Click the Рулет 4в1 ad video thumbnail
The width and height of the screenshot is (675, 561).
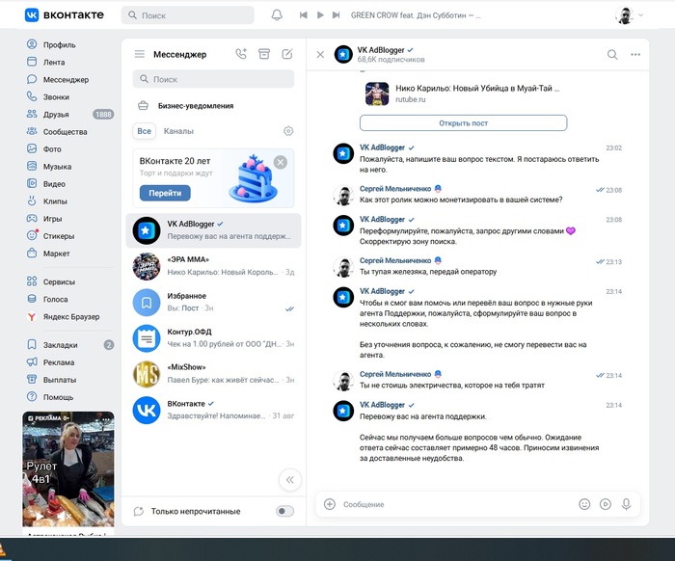click(68, 468)
